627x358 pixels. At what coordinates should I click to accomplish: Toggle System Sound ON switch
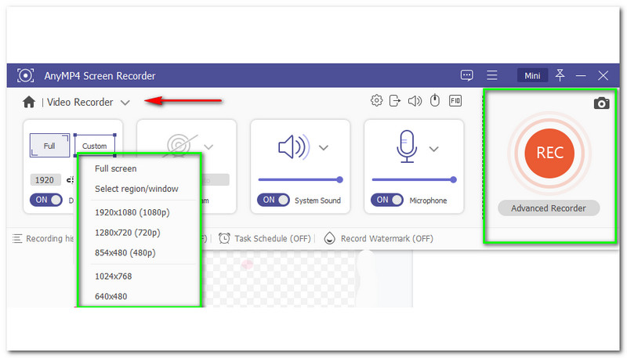273,200
